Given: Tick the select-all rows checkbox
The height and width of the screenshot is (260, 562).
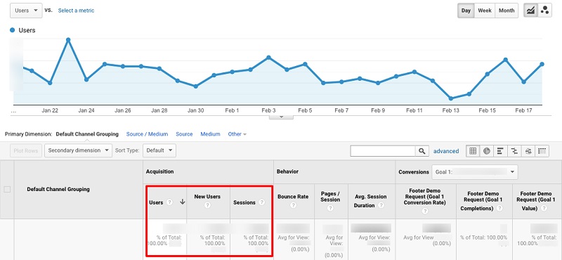Looking at the screenshot, I should [x=7, y=189].
